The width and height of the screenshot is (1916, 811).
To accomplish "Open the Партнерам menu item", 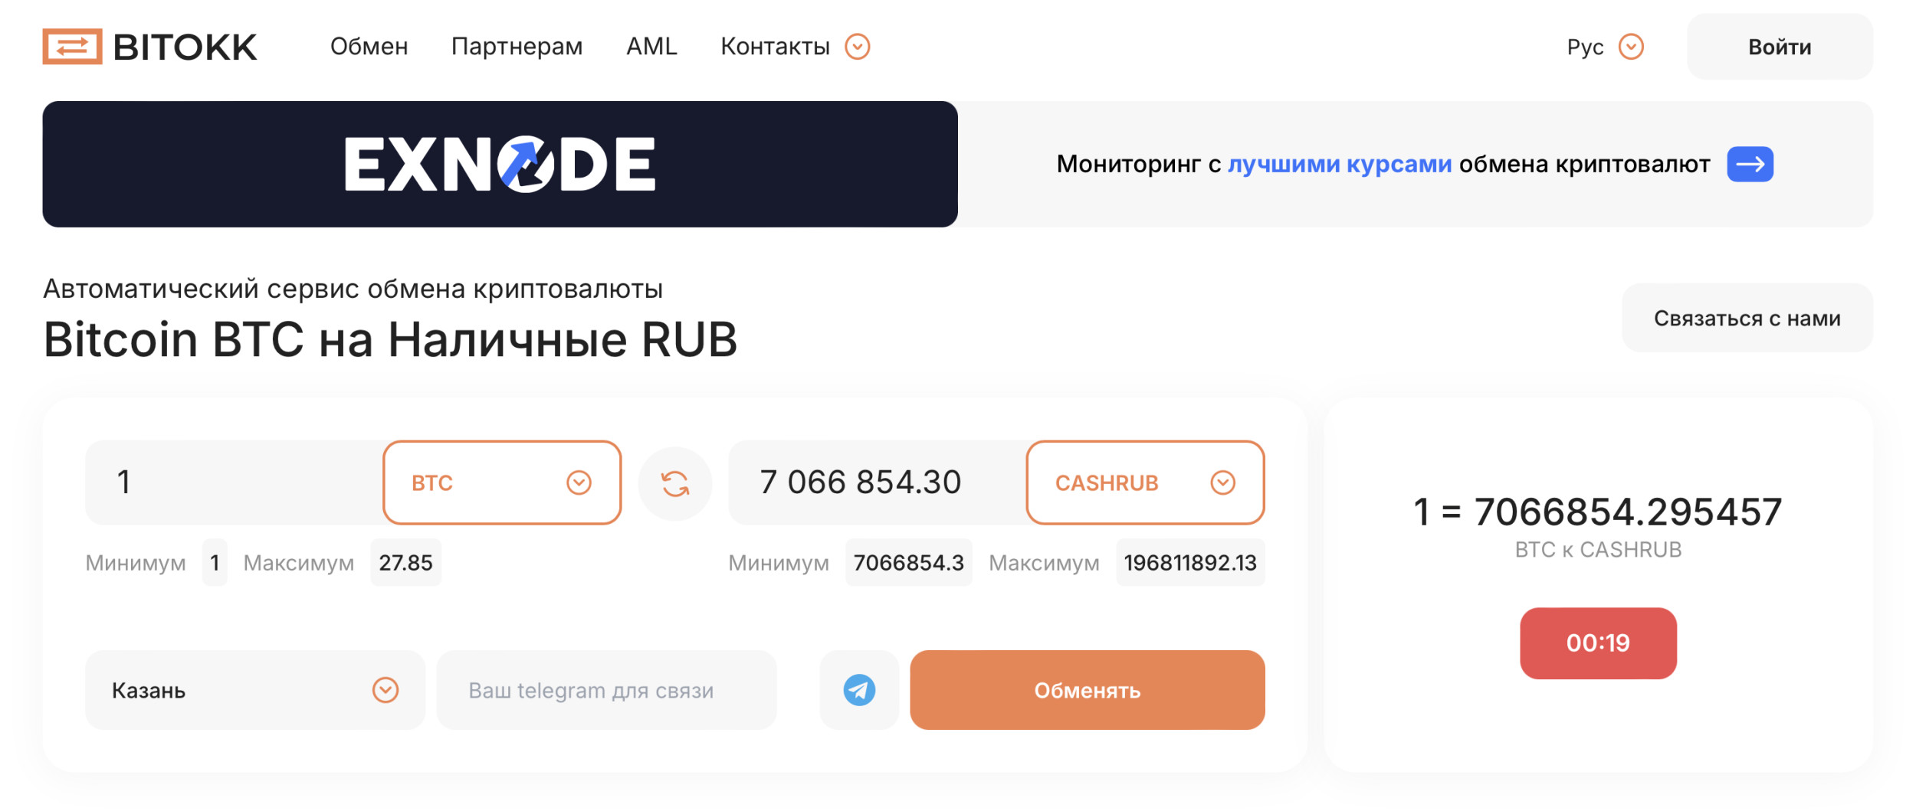I will click(x=517, y=47).
